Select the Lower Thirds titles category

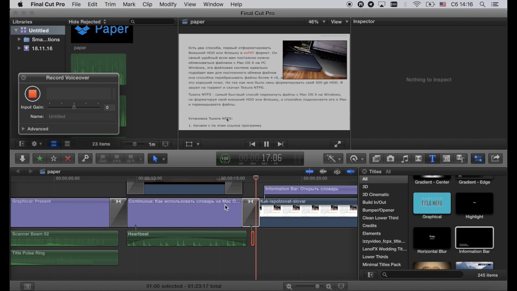click(375, 257)
